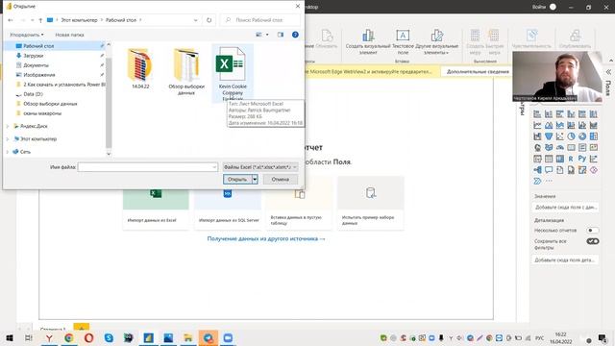Open the view options dropdown arrow
Screen dimensions: 615x346
pyautogui.click(x=267, y=35)
